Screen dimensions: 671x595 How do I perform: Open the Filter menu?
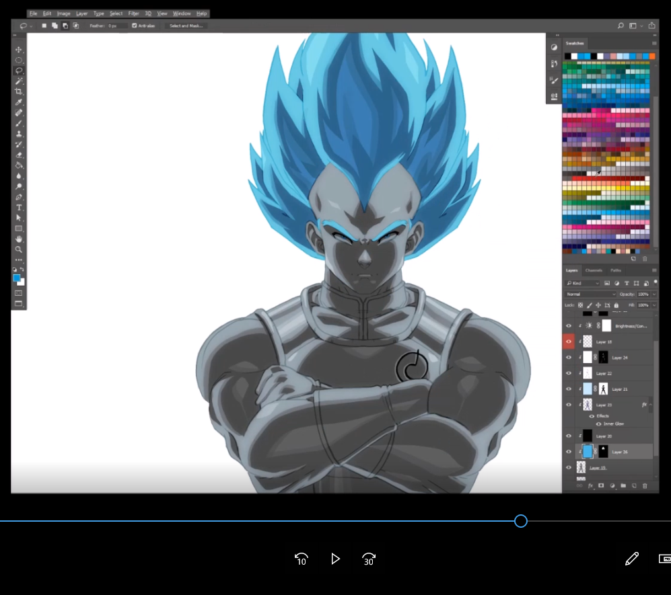(x=133, y=13)
